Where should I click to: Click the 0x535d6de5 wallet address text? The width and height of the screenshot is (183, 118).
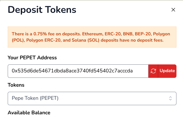[72, 71]
